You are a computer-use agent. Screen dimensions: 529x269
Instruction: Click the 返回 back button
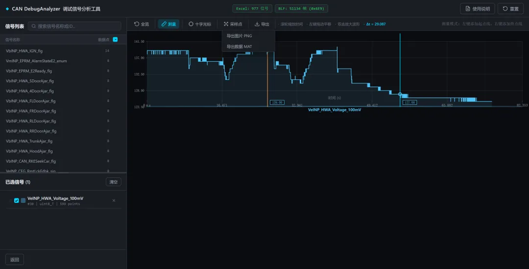tap(15, 260)
